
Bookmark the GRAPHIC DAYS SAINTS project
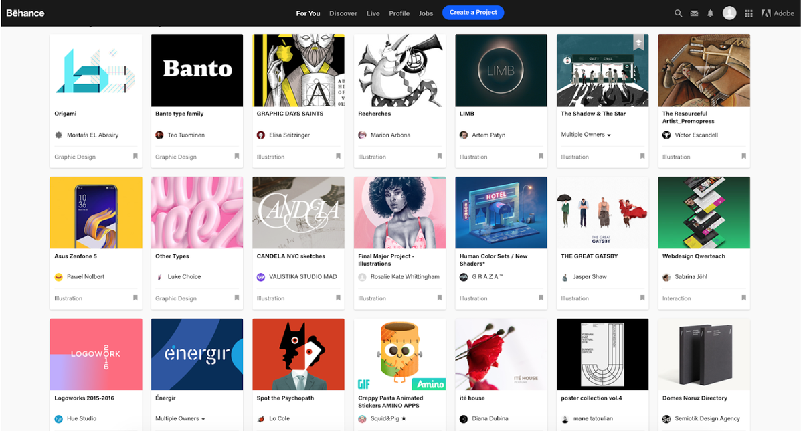338,157
